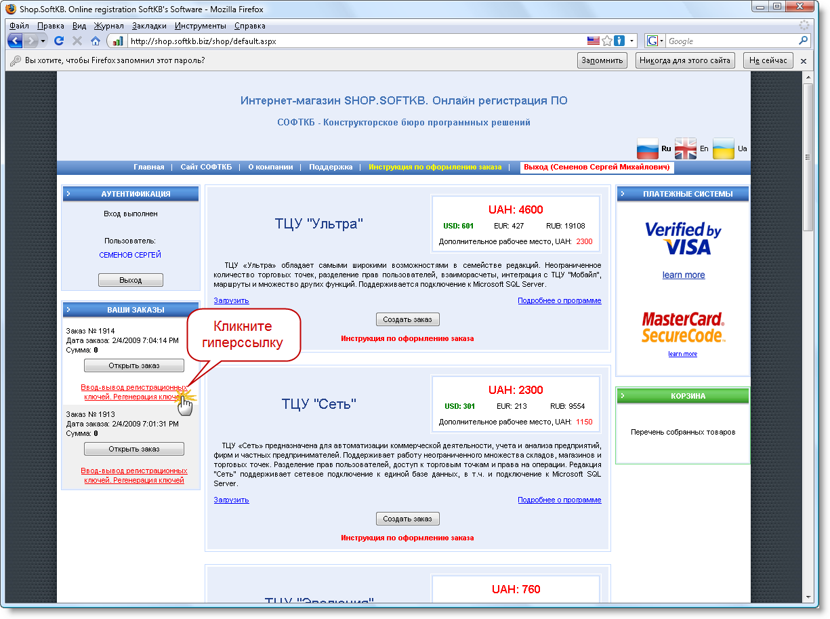Click key entry link under order № 1913
Viewport: 830px width, 619px height.
[x=134, y=475]
